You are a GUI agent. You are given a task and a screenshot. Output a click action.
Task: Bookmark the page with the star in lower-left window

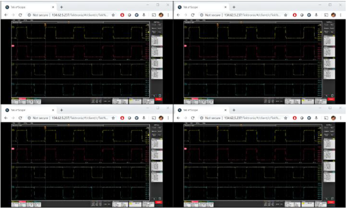113,118
